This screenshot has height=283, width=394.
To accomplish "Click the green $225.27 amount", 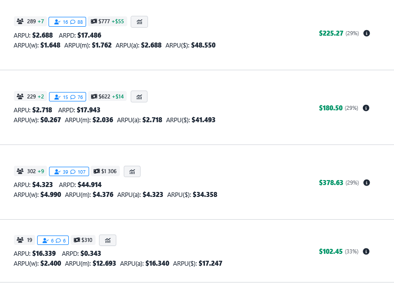I will click(331, 33).
